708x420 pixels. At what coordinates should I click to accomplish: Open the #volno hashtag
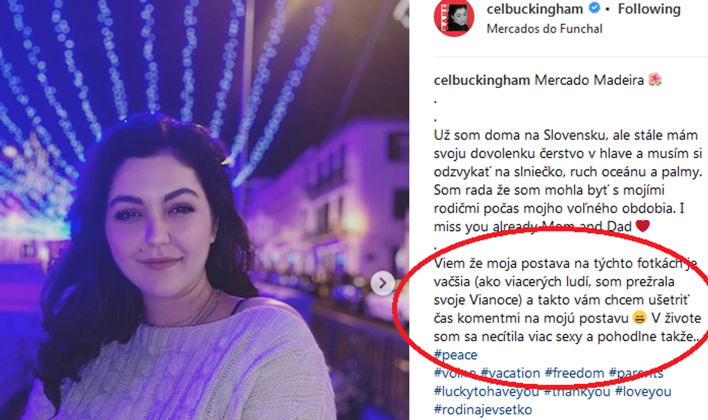point(455,373)
